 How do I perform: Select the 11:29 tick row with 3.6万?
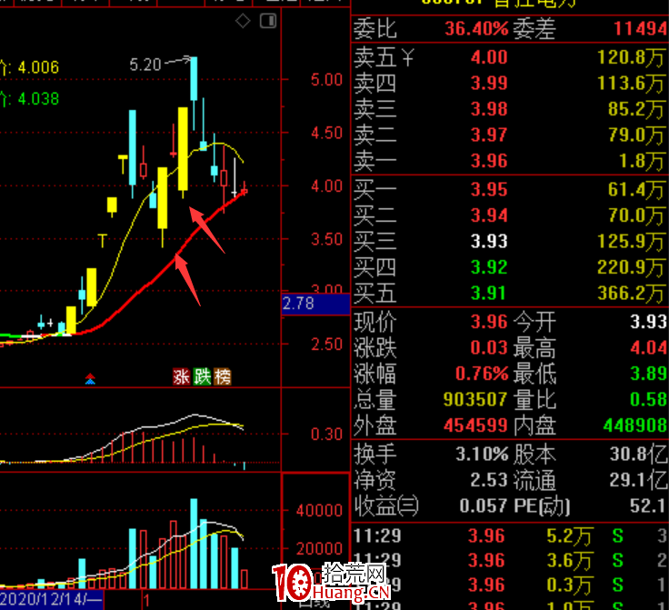click(x=510, y=561)
